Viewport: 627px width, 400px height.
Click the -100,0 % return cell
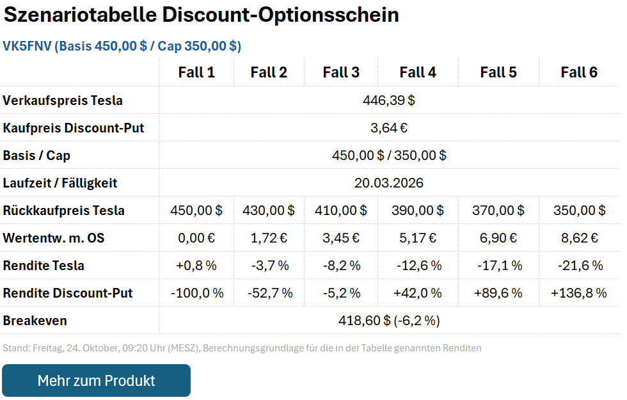click(x=196, y=293)
